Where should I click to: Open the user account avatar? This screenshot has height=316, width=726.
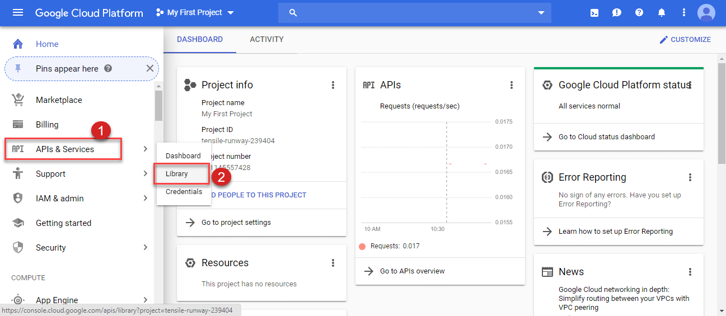(x=706, y=13)
